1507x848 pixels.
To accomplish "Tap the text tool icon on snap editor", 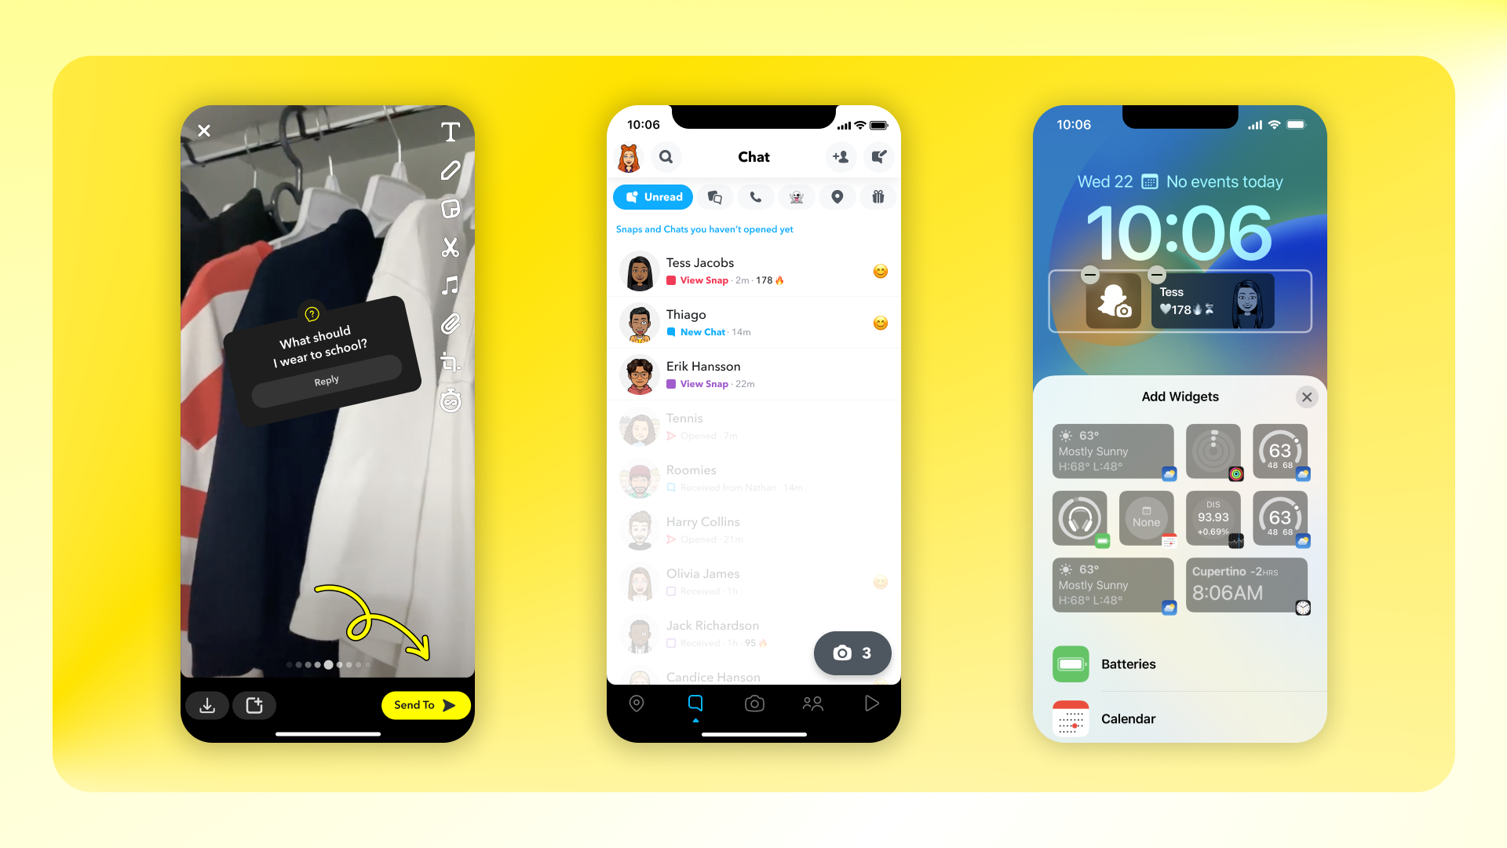I will tap(451, 130).
